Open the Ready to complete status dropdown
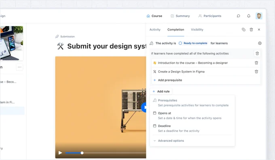The image size is (275, 160). (193, 43)
